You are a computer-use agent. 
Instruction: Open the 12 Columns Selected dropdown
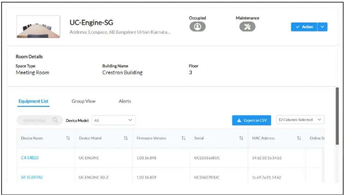pos(300,120)
